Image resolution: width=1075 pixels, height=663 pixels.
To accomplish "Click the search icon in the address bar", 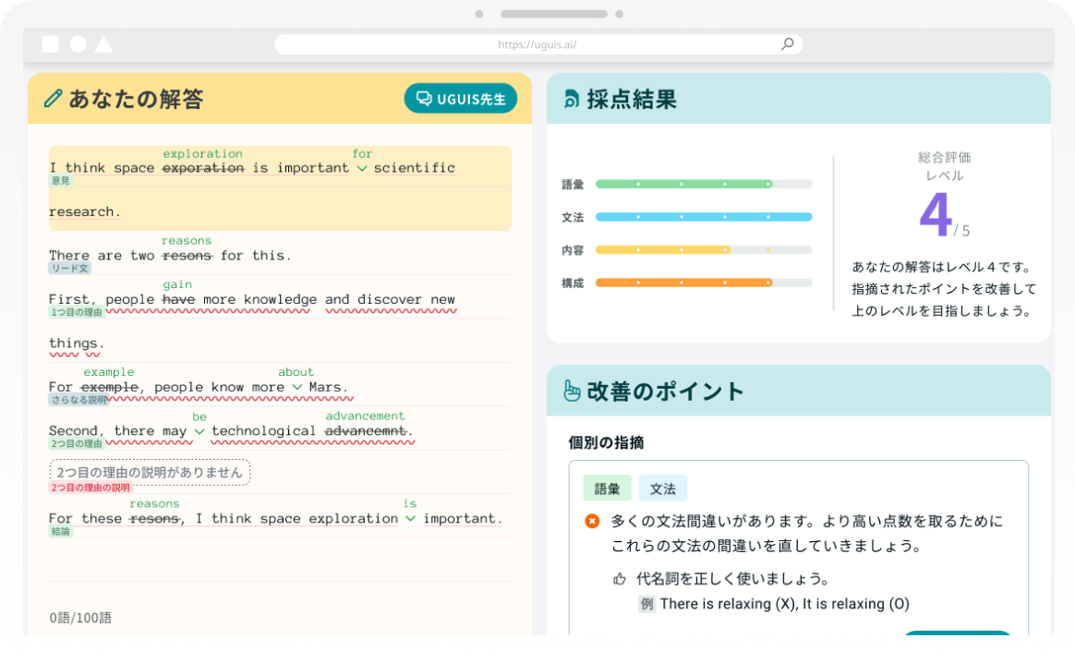I will pyautogui.click(x=787, y=43).
